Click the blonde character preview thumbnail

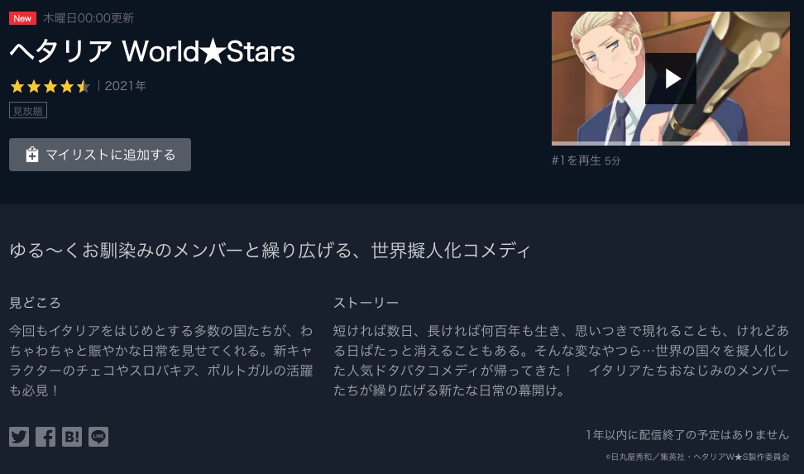pyautogui.click(x=671, y=79)
